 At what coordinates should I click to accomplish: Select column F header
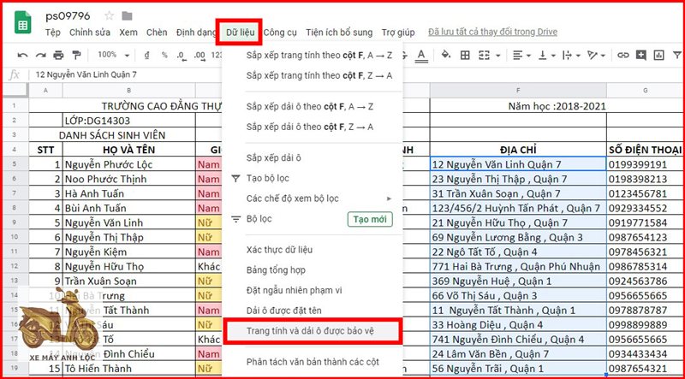[x=518, y=91]
